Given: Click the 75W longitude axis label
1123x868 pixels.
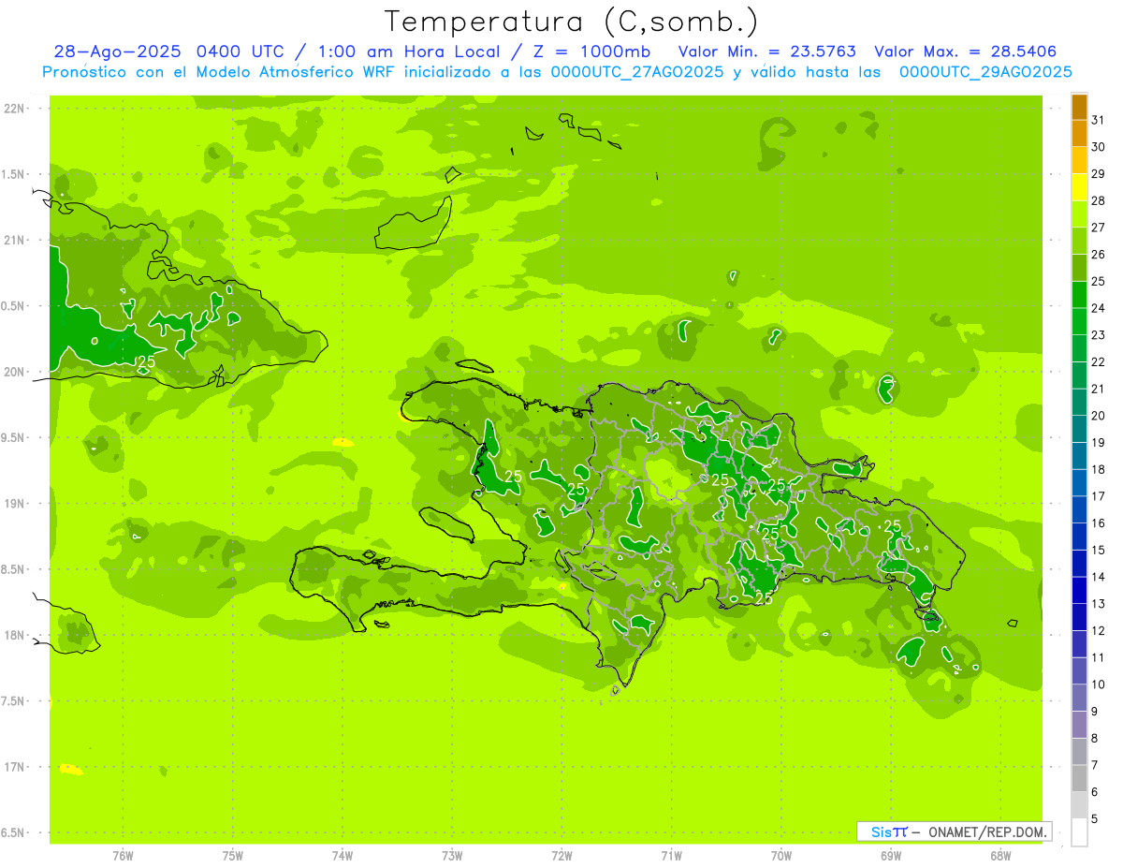Looking at the screenshot, I should point(233,856).
